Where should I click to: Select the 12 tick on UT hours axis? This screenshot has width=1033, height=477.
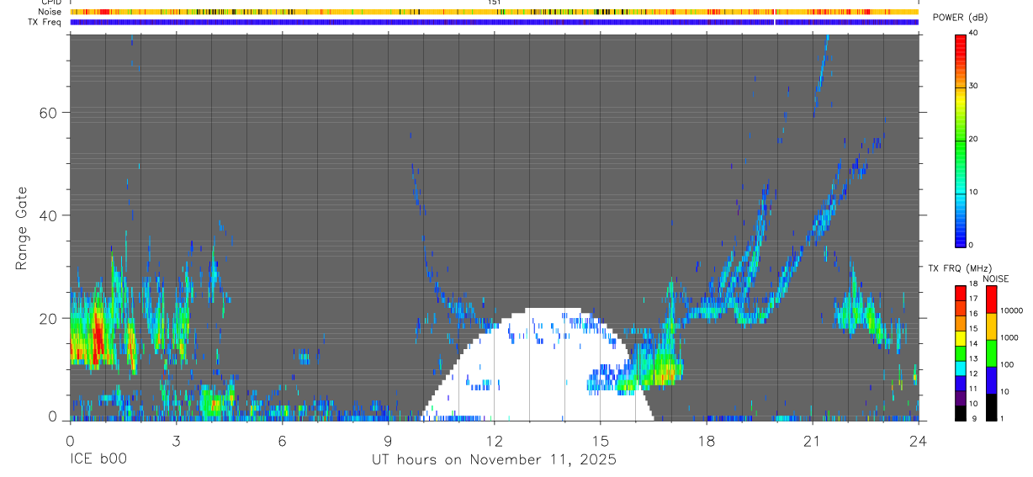(x=494, y=440)
